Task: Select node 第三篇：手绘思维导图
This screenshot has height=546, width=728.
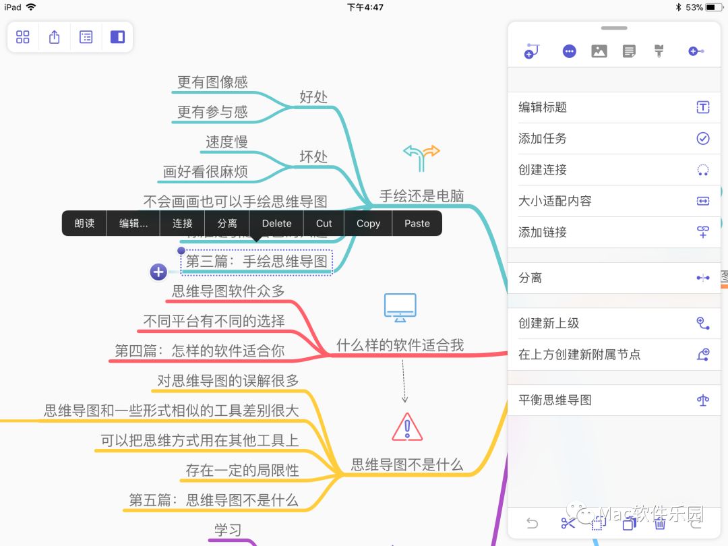Action: (257, 262)
